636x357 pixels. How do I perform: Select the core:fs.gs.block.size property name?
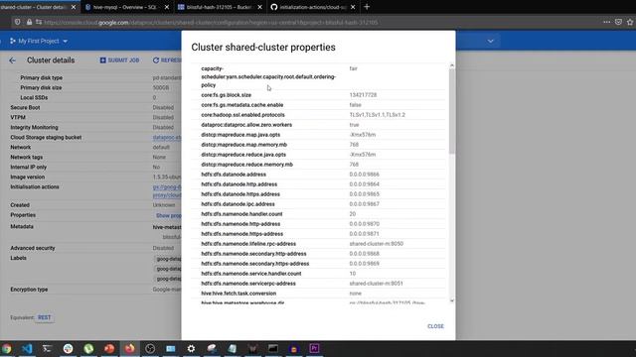[x=226, y=95]
